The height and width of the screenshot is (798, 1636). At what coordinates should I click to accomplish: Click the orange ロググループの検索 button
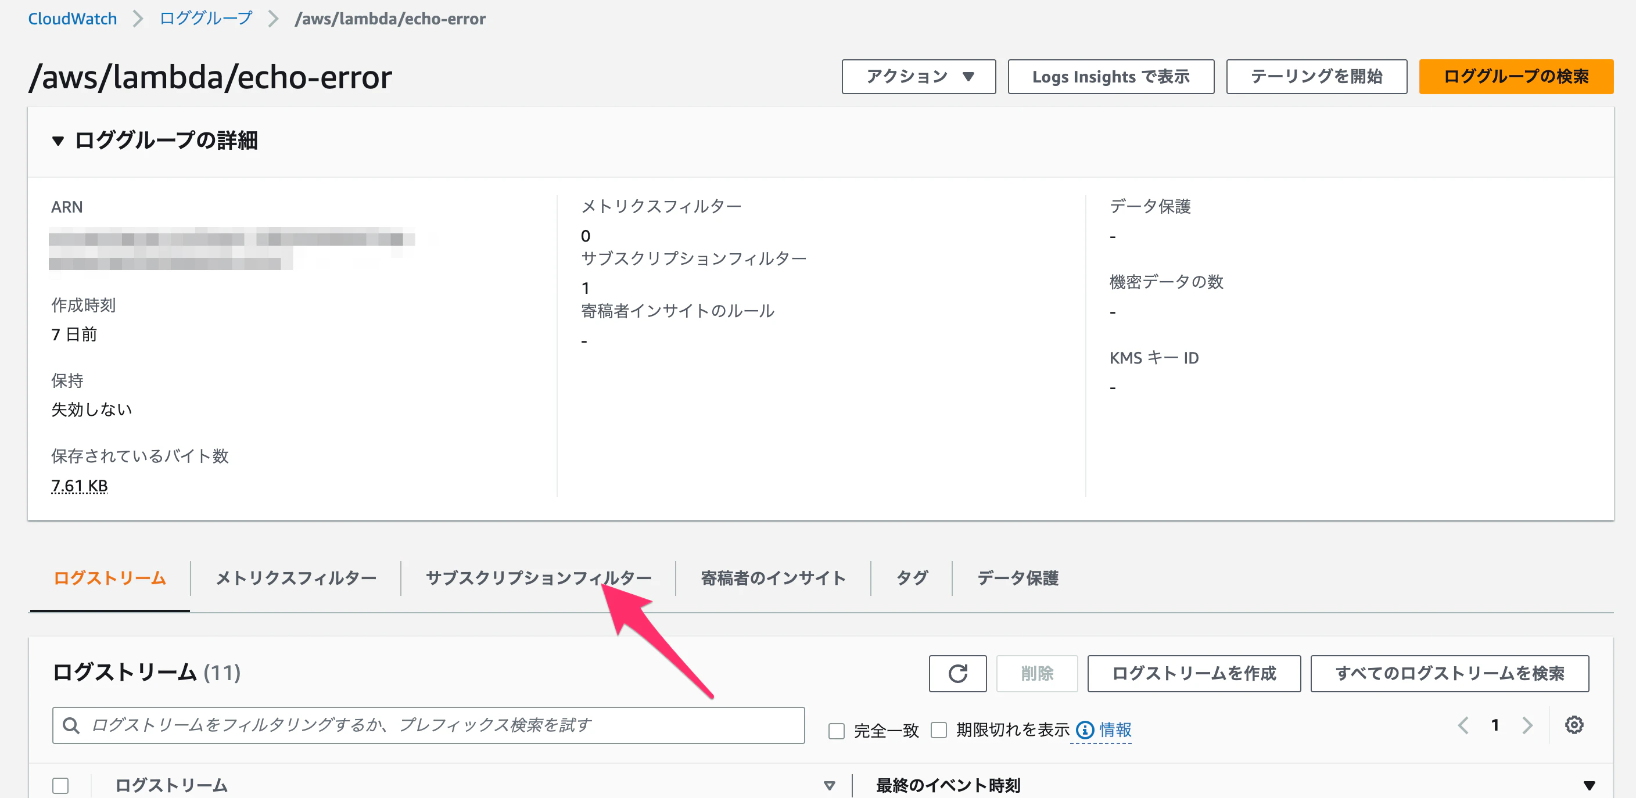(1516, 77)
